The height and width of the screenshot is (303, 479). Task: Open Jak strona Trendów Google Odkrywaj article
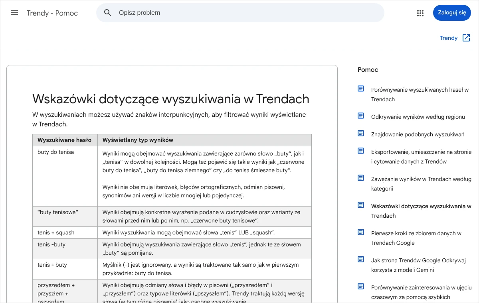418,265
